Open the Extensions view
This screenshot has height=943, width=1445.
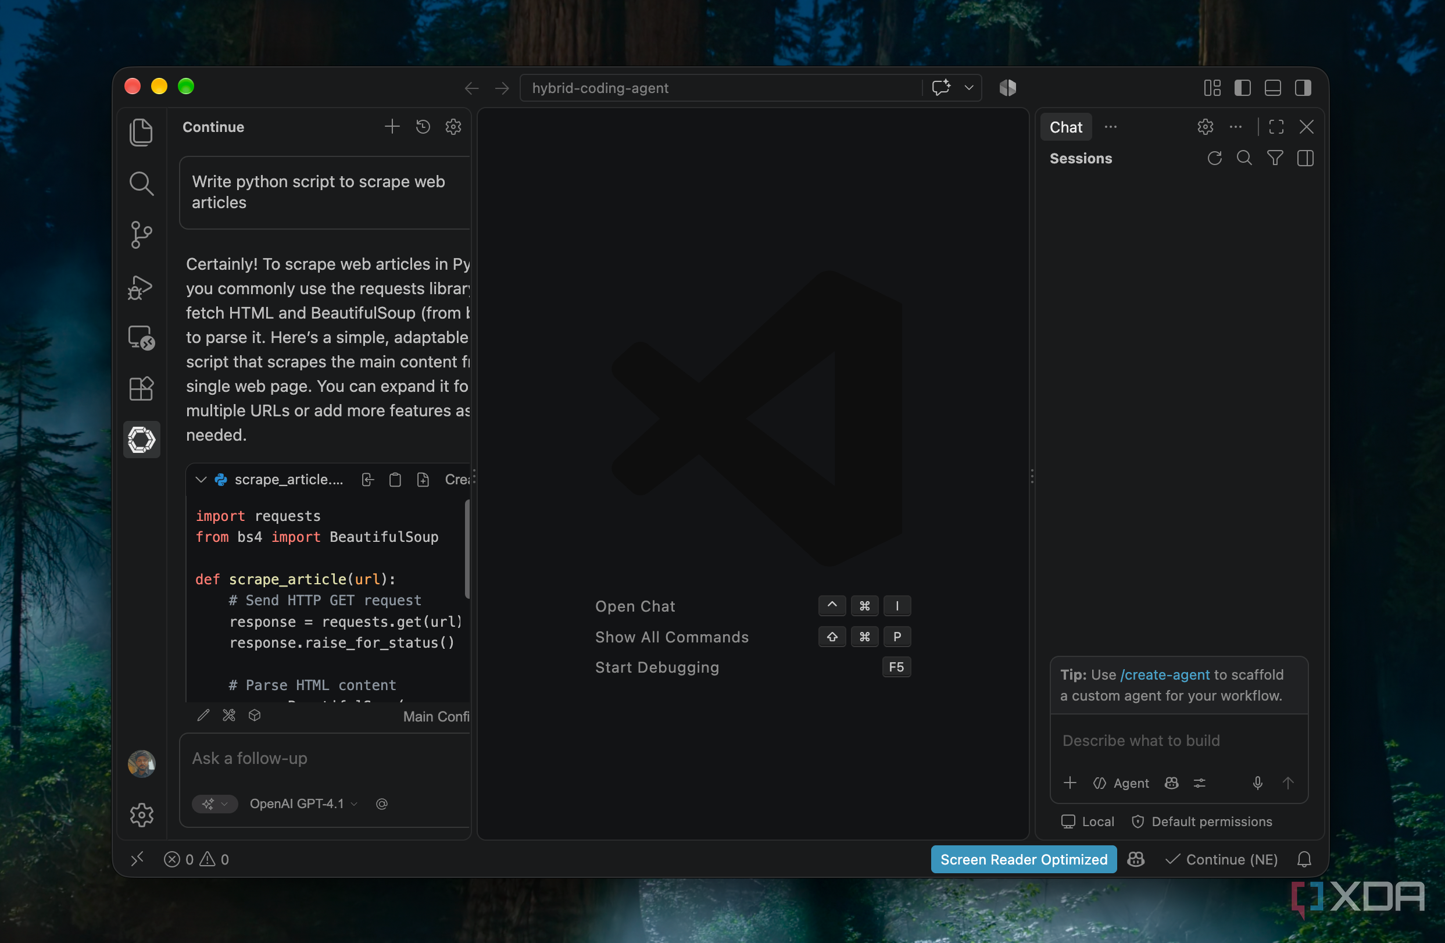click(x=141, y=388)
